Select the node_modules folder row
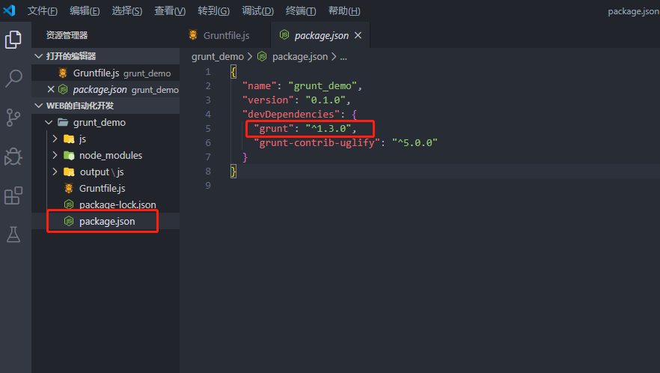Screen dimensions: 660x373 tap(106, 155)
